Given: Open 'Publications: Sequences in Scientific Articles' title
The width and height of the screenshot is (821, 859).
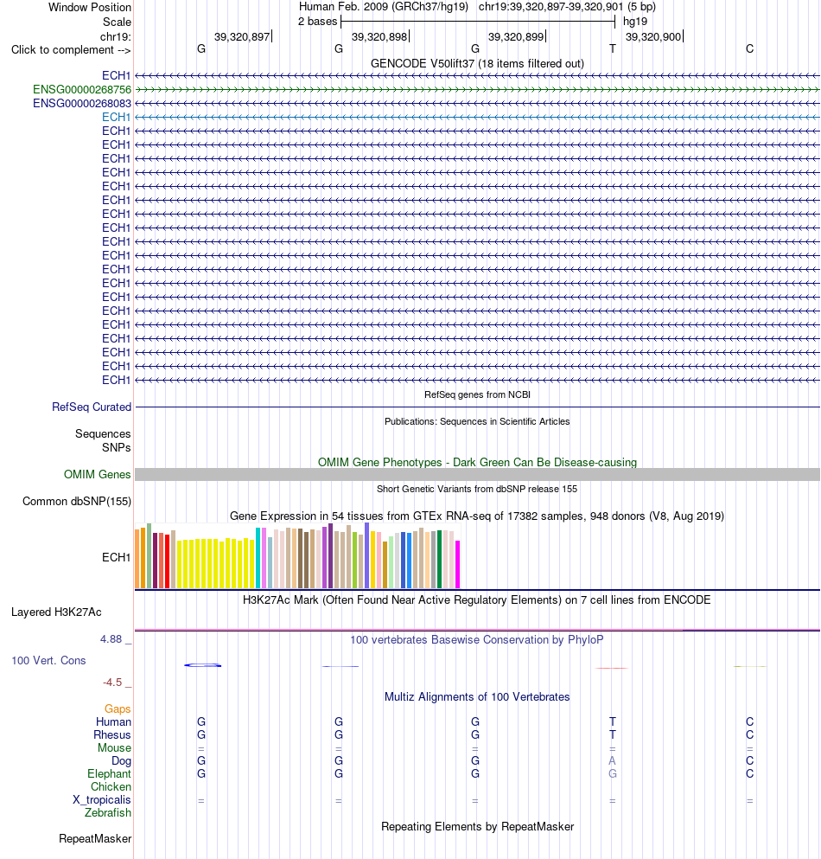Looking at the screenshot, I should click(x=477, y=421).
